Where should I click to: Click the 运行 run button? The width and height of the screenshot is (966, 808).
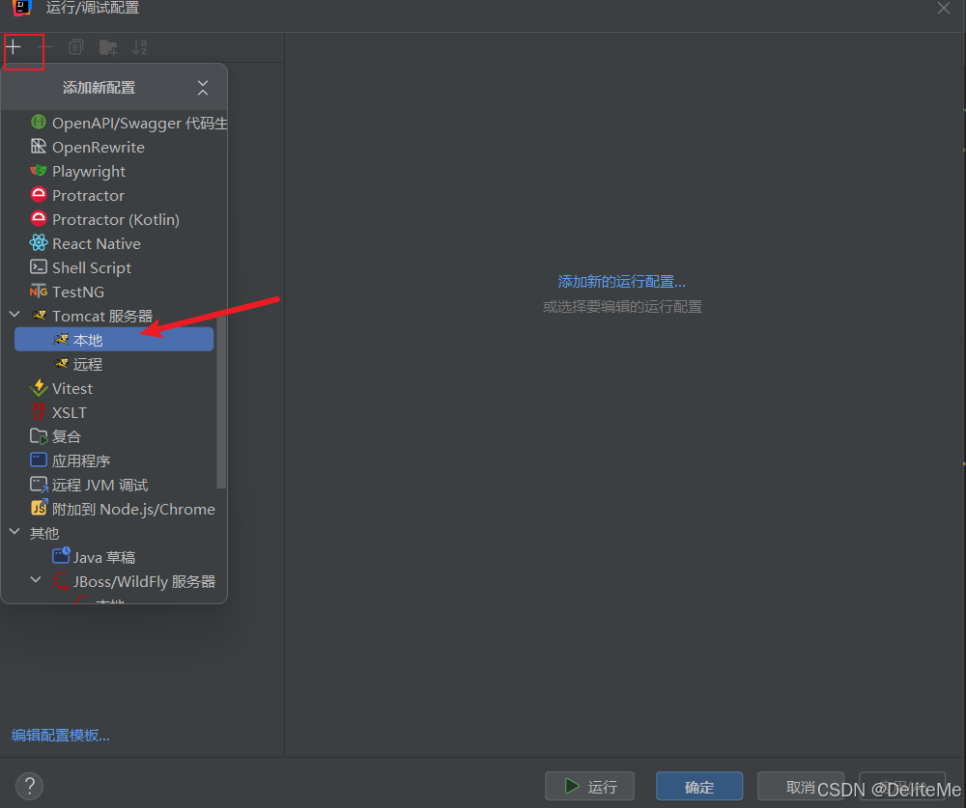click(589, 787)
